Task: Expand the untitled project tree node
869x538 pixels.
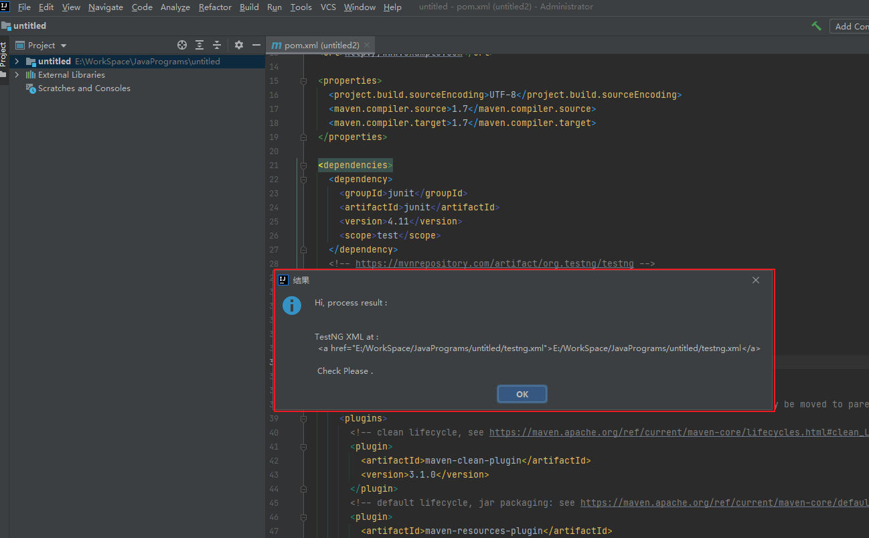Action: coord(17,61)
